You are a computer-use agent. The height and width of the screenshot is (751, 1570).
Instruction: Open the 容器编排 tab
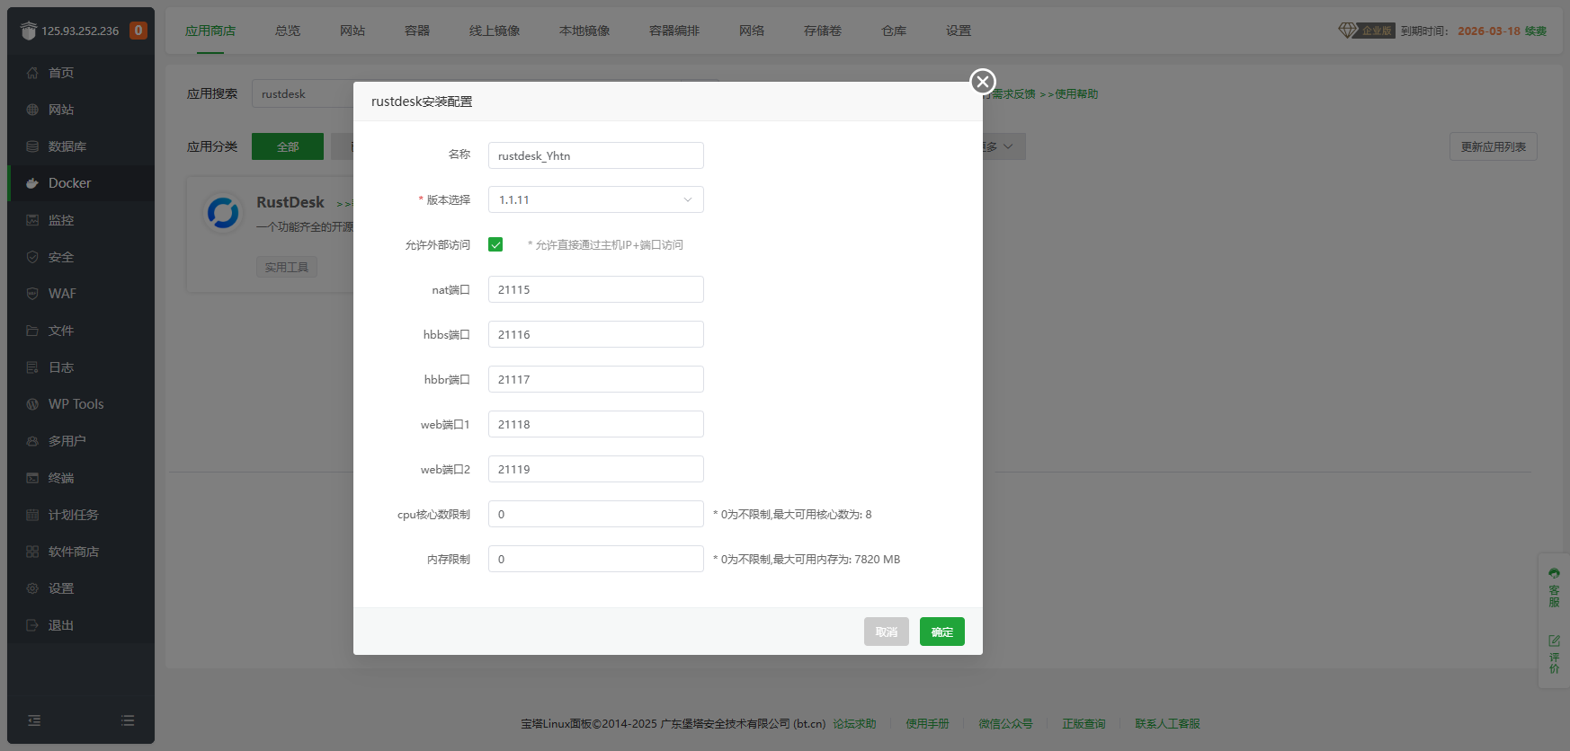coord(674,31)
